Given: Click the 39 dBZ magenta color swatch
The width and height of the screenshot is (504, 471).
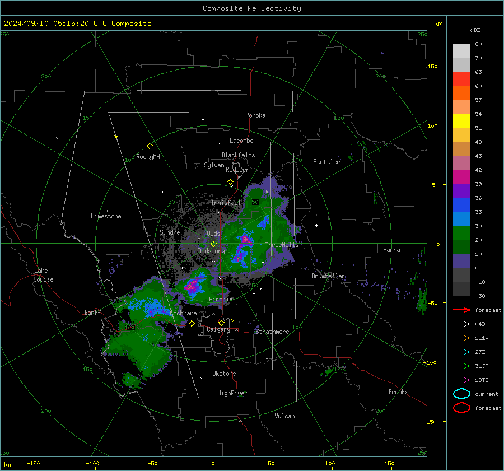Looking at the screenshot, I should coord(461,177).
